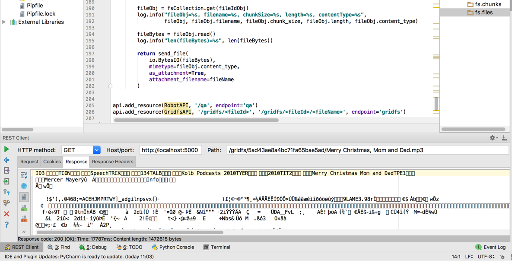The image size is (512, 261).
Task: Open the UTF-8 encoding selector
Action: 486,257
